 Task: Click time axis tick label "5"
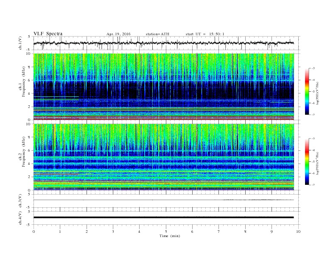pyautogui.click(x=166, y=232)
